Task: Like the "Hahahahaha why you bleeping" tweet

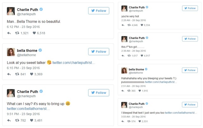Action: [141, 91]
